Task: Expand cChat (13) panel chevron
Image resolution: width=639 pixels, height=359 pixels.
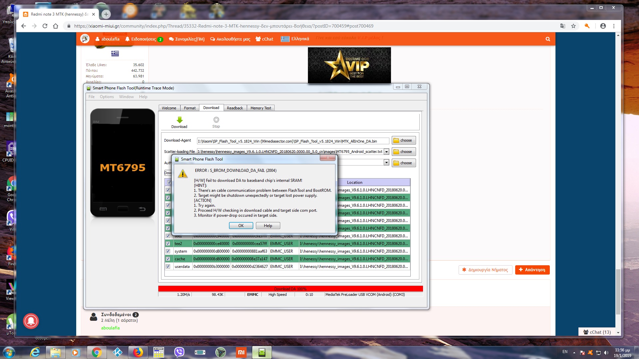Action: (618, 332)
